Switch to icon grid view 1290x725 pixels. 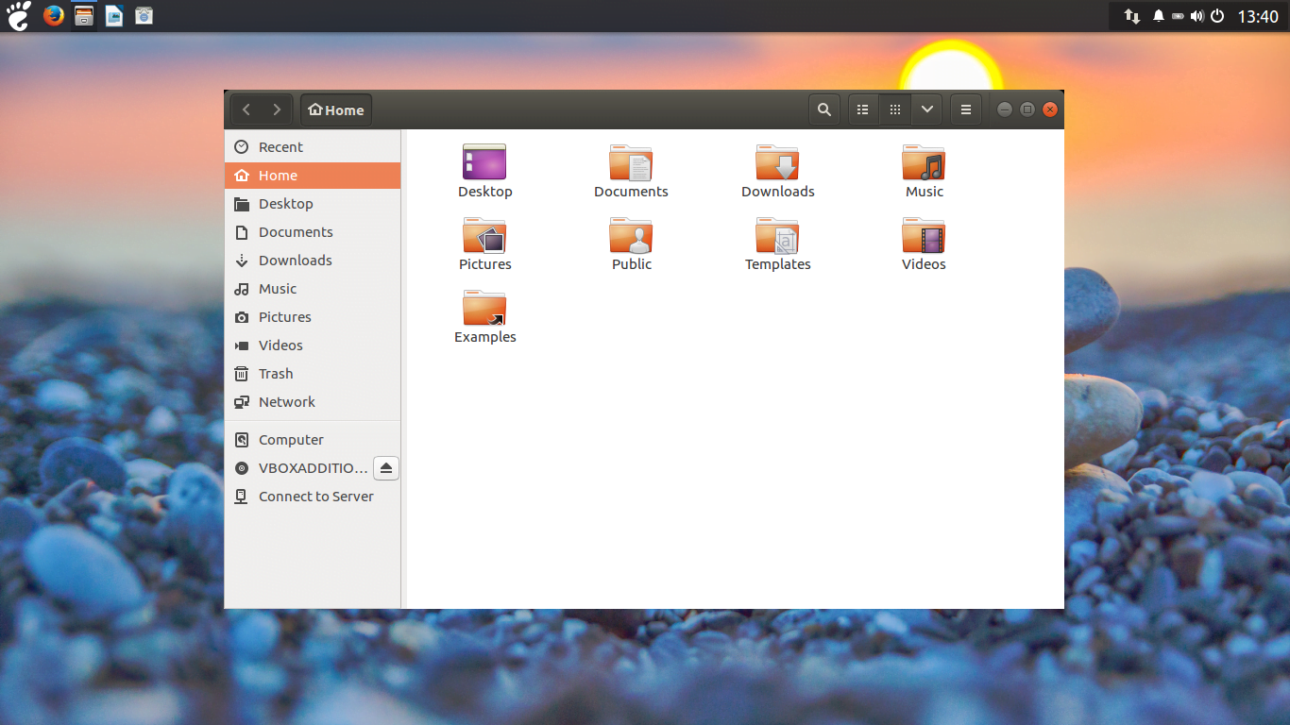(x=895, y=110)
